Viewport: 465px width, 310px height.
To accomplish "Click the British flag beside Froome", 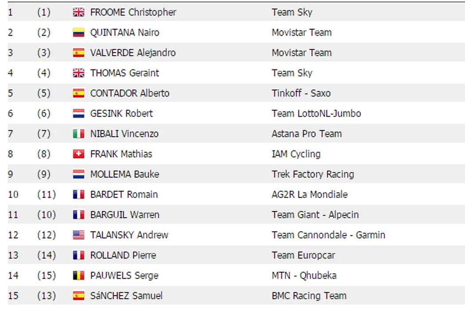I will pos(78,12).
